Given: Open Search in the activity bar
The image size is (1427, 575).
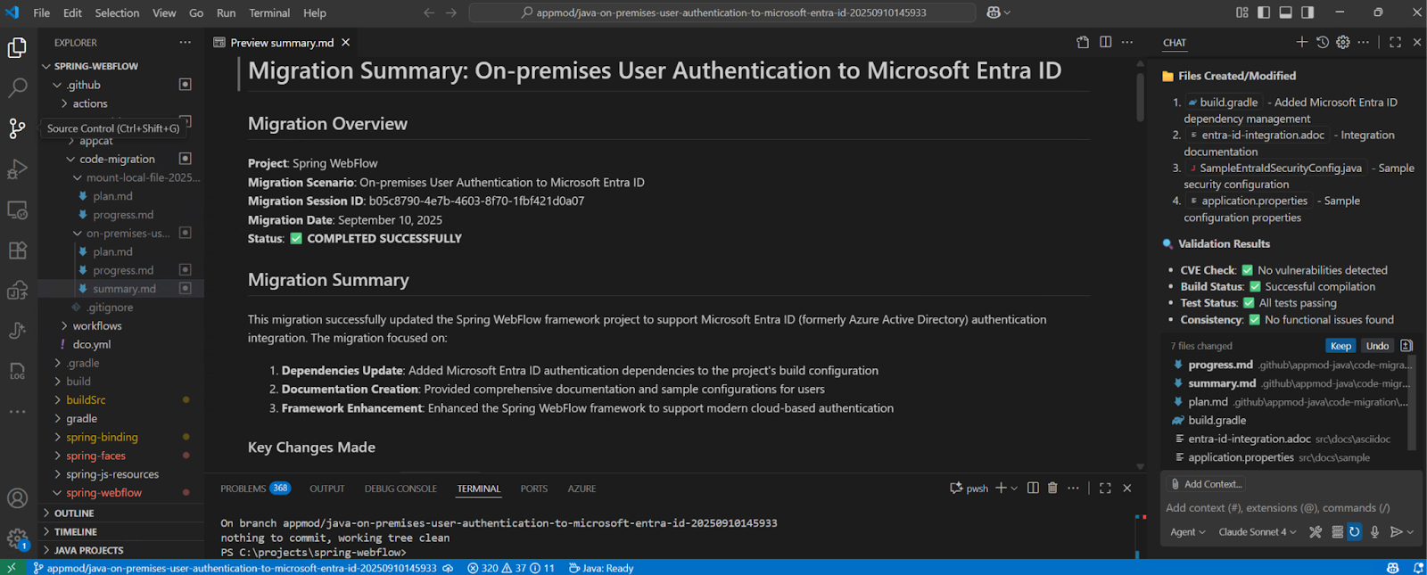Looking at the screenshot, I should click(17, 87).
